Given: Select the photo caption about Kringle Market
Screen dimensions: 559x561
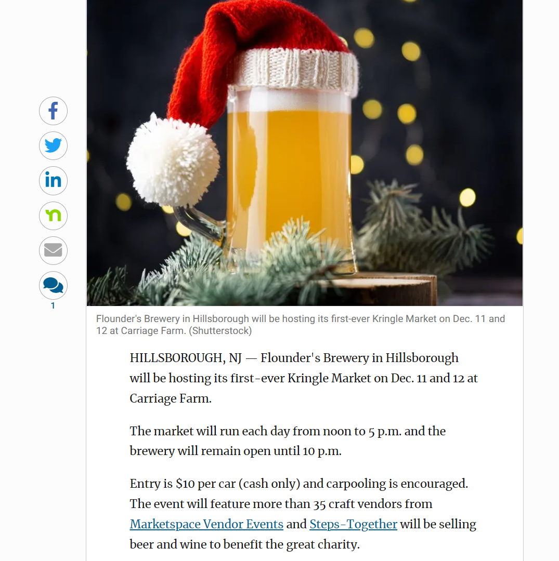Looking at the screenshot, I should 301,325.
